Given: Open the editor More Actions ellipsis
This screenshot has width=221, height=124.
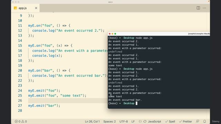Looking at the screenshot, I should [204, 8].
